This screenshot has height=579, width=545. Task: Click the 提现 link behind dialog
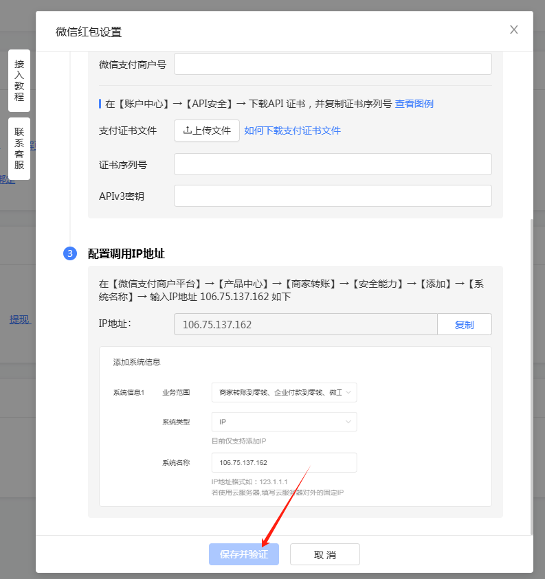[x=20, y=319]
